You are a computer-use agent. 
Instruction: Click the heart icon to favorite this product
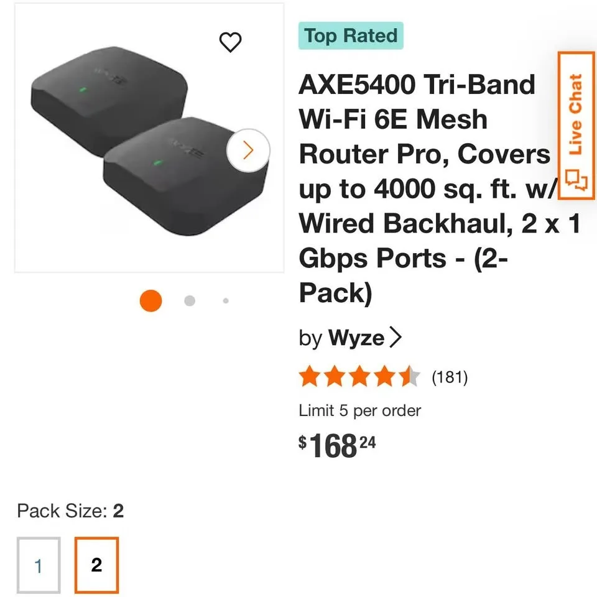pyautogui.click(x=231, y=42)
